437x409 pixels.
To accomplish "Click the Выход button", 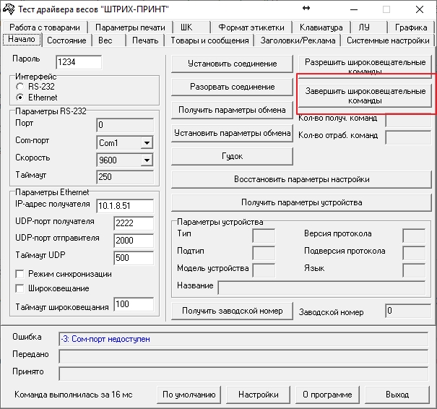I will [397, 395].
